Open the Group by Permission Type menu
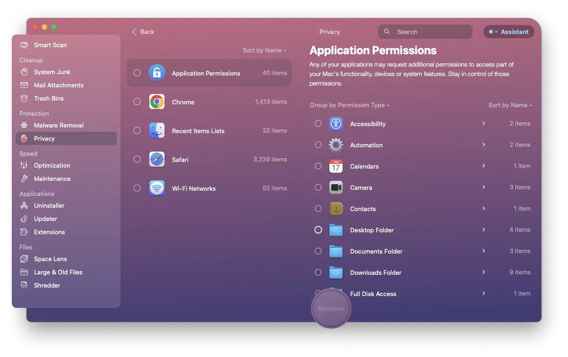568x357 pixels. point(349,105)
